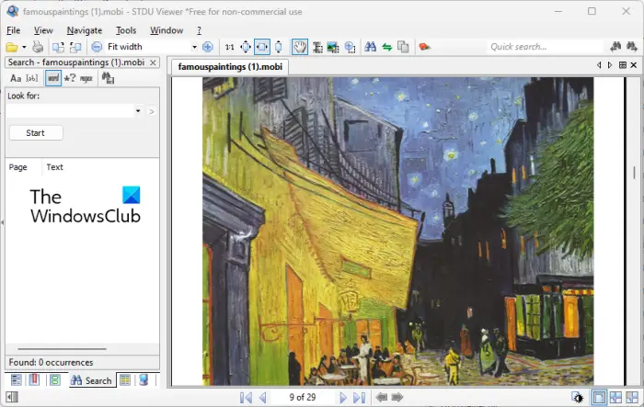Viewport: 644px width, 407px height.
Task: Click the Start search button
Action: click(36, 133)
